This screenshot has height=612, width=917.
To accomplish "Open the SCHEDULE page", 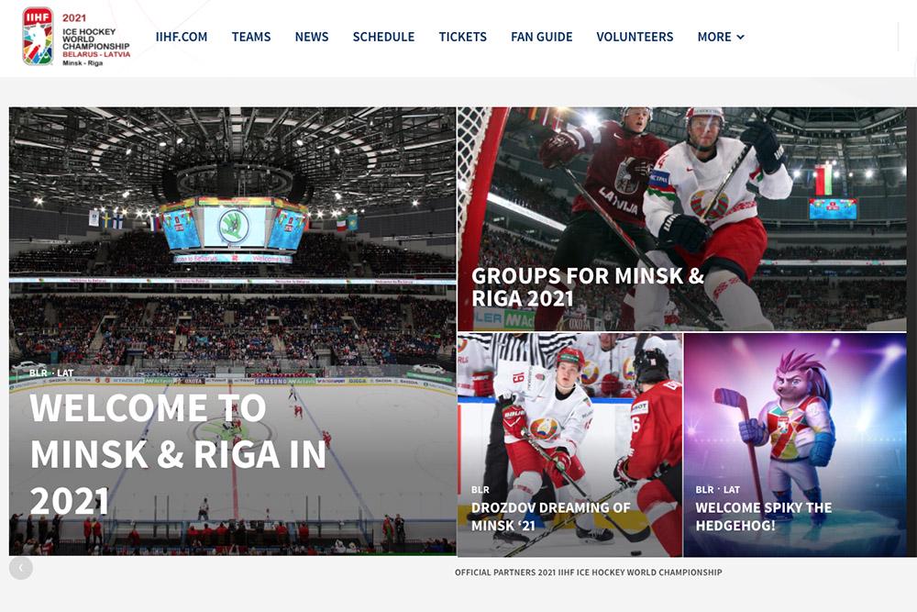I will point(383,37).
